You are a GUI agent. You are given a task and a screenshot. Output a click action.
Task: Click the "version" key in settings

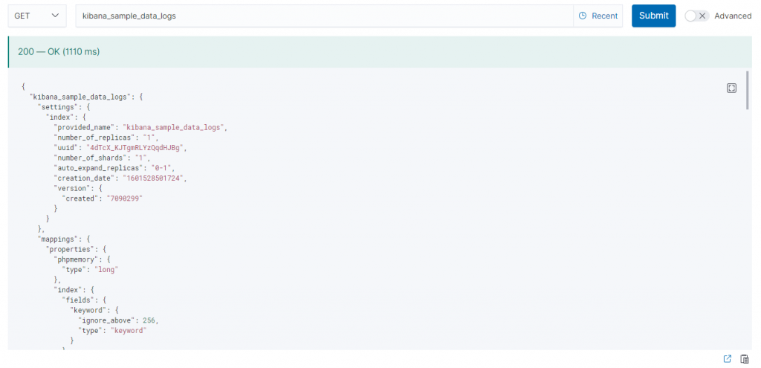click(72, 188)
